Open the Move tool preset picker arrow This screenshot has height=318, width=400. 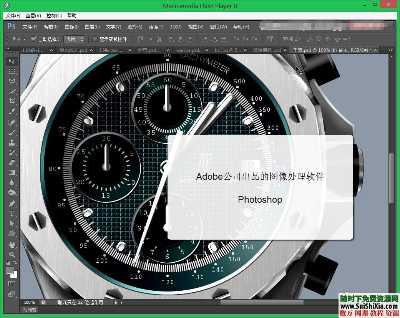click(x=24, y=39)
